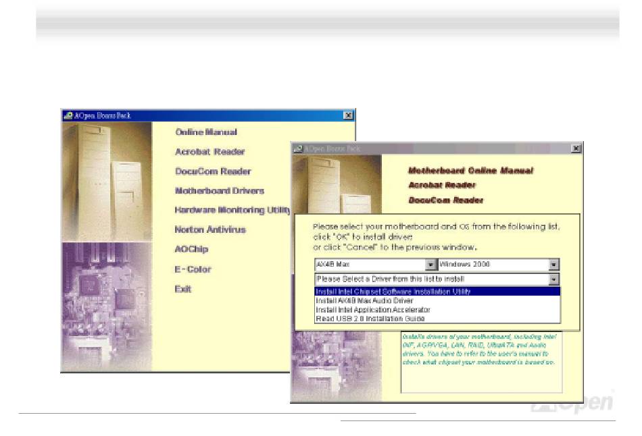Choose Norton Antivirus in the menu
This screenshot has height=436, width=642.
click(210, 229)
